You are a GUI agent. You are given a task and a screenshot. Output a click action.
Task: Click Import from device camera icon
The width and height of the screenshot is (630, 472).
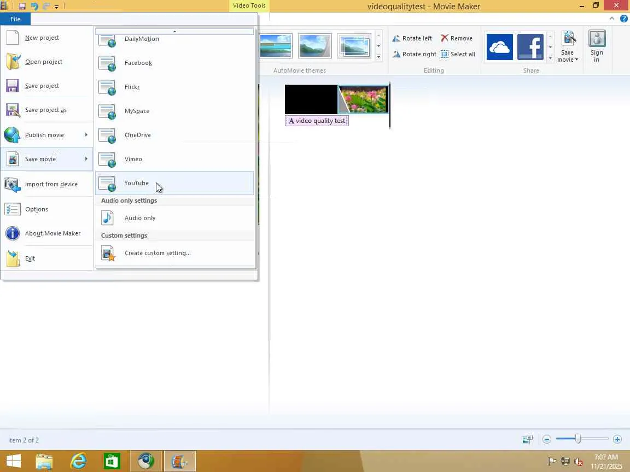(x=13, y=185)
